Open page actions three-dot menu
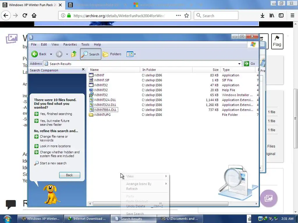This screenshot has height=223, width=298. (x=178, y=16)
